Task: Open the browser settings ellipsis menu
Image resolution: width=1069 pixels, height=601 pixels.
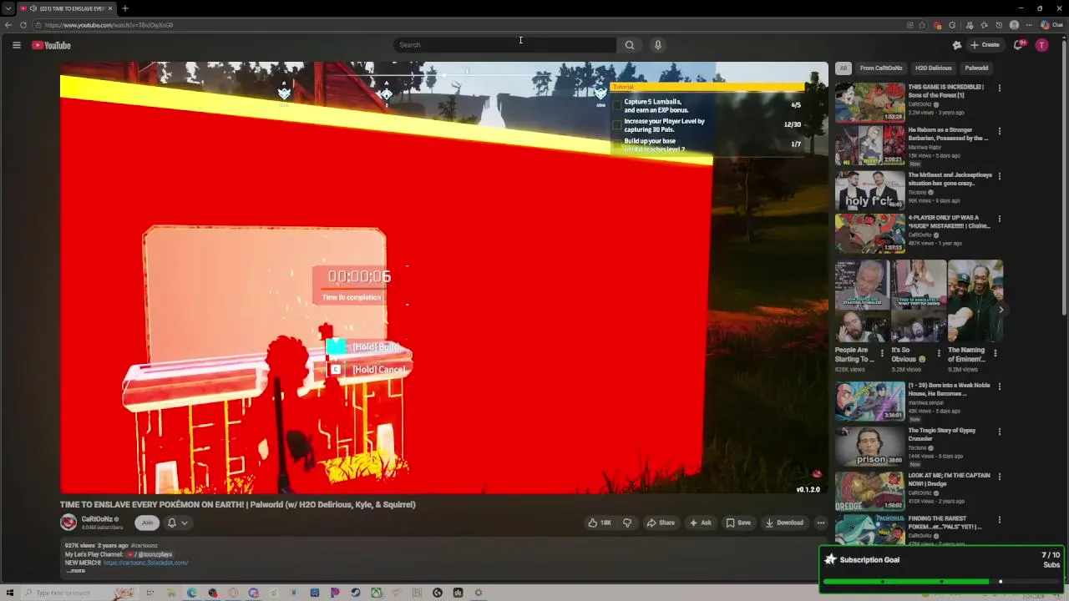Action: point(1029,25)
